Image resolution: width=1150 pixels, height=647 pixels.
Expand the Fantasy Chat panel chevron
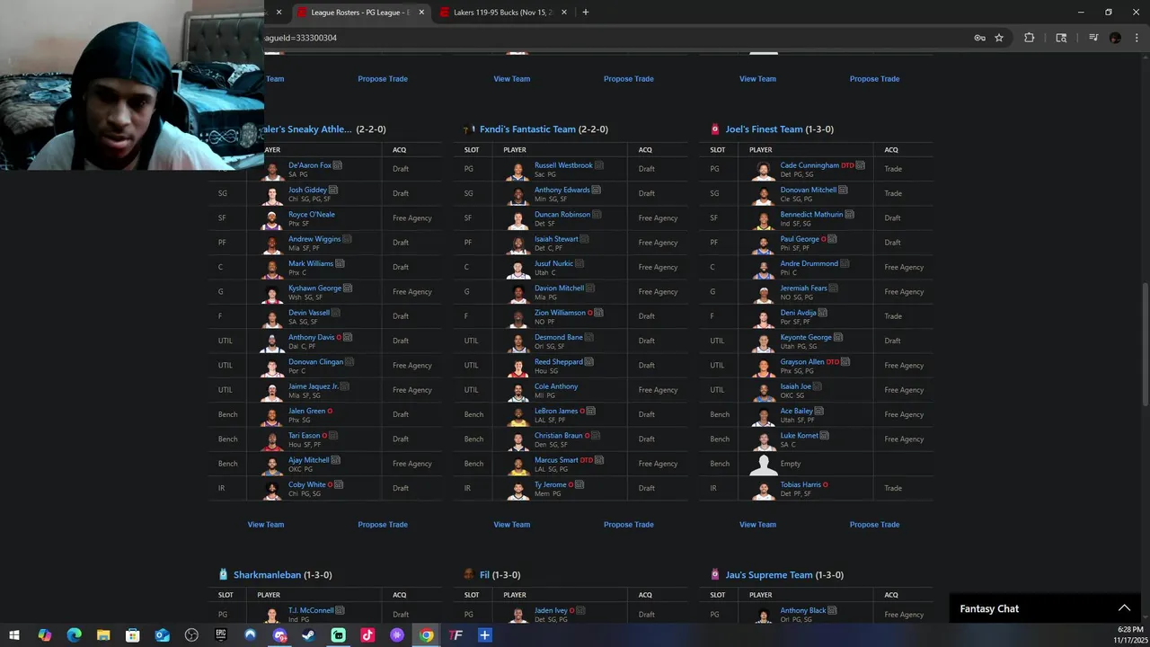(1123, 608)
